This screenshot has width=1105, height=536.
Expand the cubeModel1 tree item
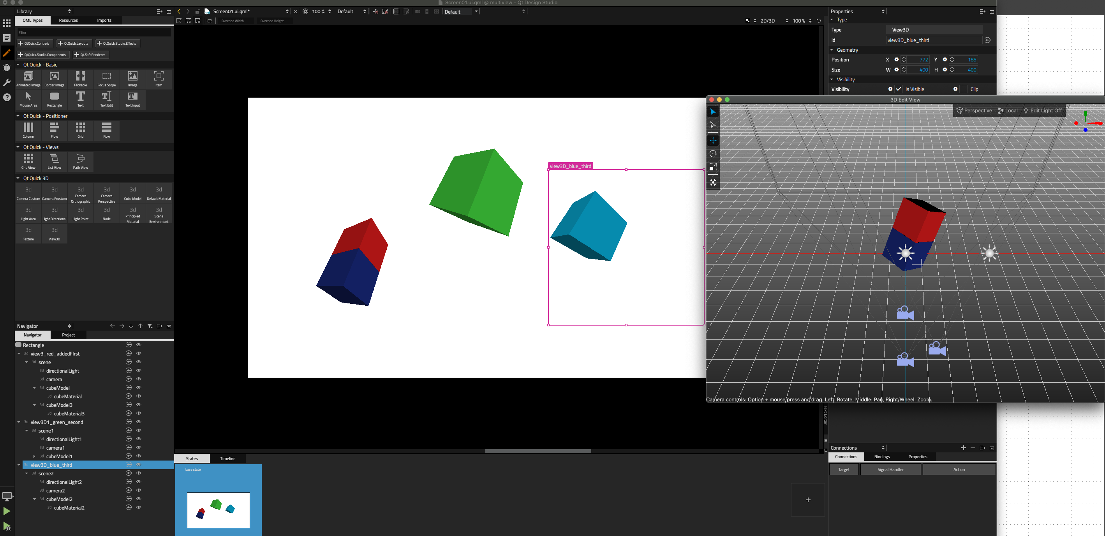[34, 456]
